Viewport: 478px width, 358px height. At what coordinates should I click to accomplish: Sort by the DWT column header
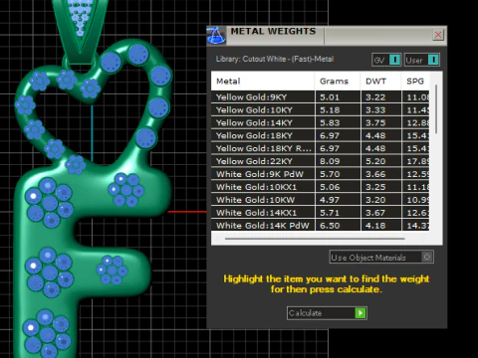pos(380,82)
